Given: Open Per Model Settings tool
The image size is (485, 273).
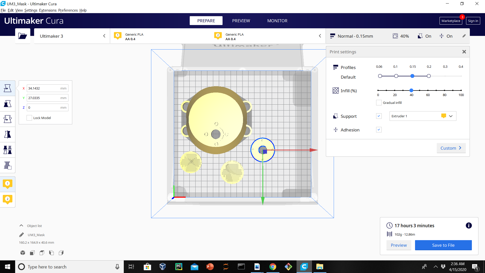Looking at the screenshot, I should coord(8,150).
